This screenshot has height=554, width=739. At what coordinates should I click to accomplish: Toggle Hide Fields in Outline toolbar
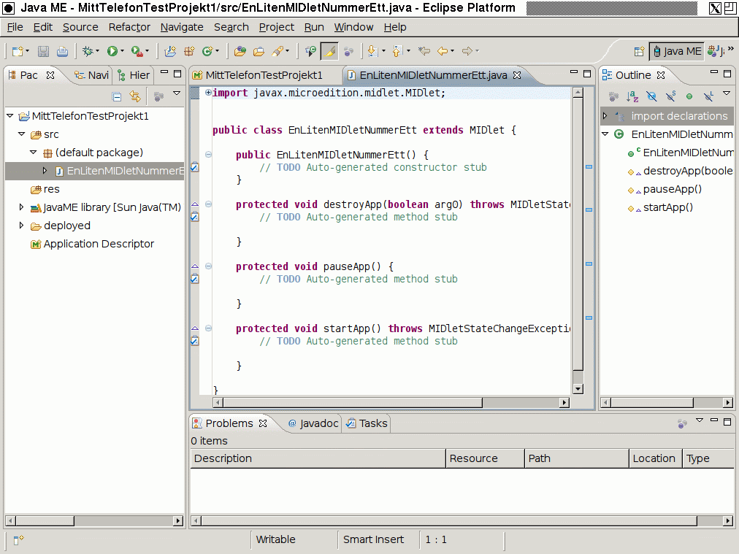pyautogui.click(x=652, y=96)
